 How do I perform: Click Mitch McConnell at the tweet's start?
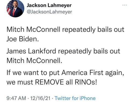tap(33, 29)
